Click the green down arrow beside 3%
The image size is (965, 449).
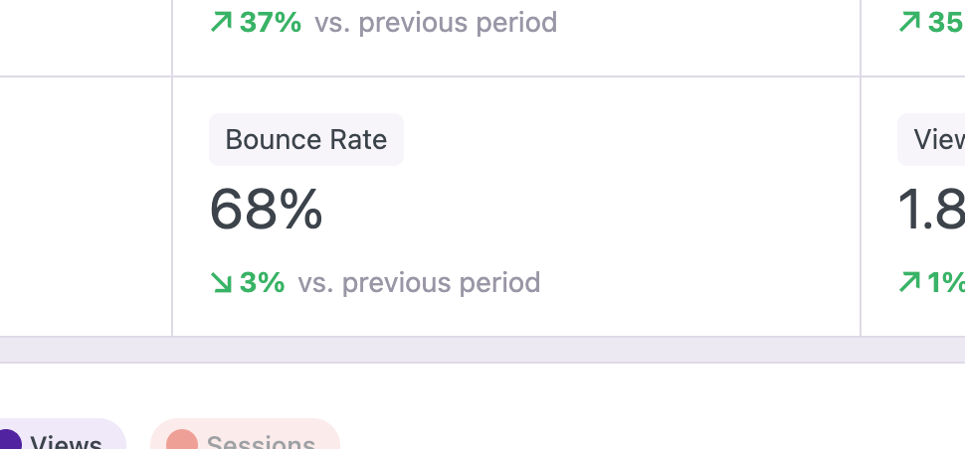pos(221,283)
